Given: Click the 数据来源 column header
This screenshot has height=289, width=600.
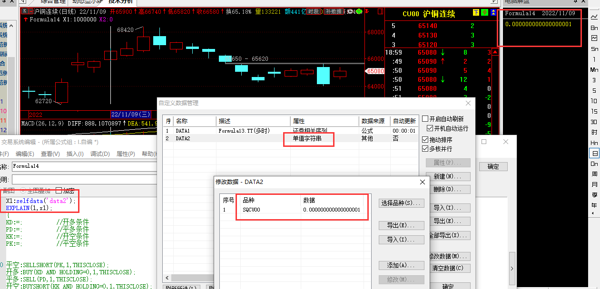Looking at the screenshot, I should click(375, 121).
